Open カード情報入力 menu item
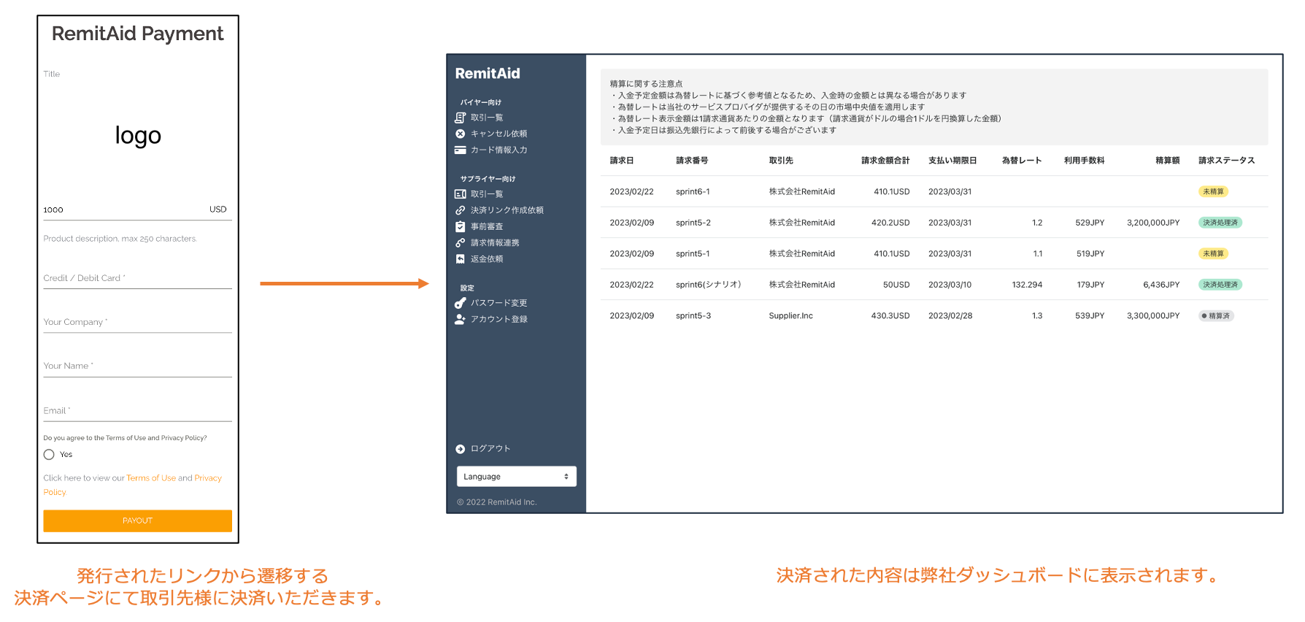This screenshot has width=1305, height=622. pyautogui.click(x=498, y=150)
